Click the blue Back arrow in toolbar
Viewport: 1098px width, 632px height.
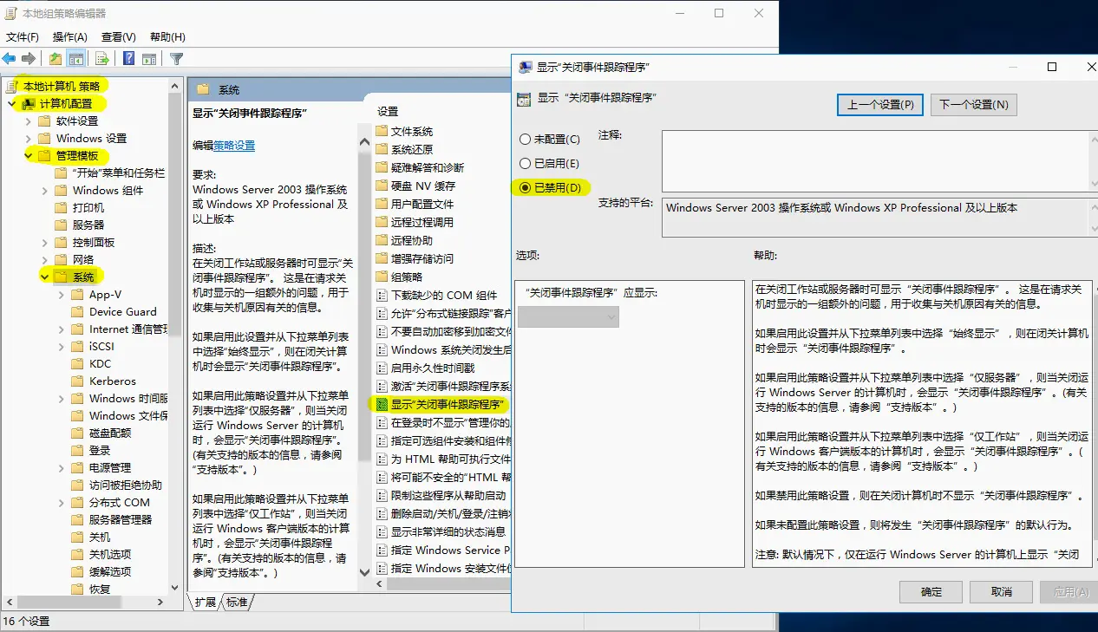(x=10, y=59)
